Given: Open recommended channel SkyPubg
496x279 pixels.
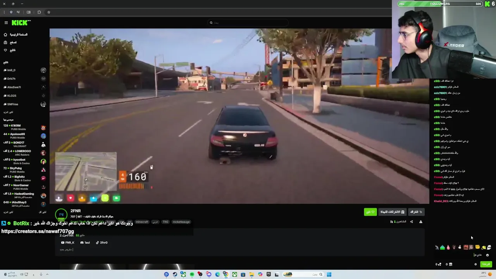Looking at the screenshot, I should 25,170.
